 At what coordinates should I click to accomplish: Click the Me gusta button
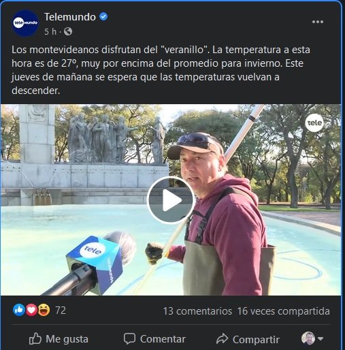tap(59, 339)
